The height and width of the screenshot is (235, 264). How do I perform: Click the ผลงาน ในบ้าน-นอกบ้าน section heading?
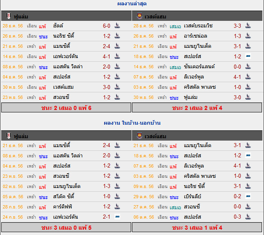click(132, 123)
